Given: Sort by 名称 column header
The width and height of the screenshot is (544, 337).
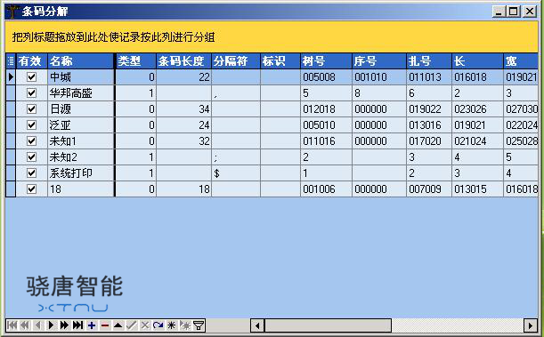Looking at the screenshot, I should (x=81, y=61).
